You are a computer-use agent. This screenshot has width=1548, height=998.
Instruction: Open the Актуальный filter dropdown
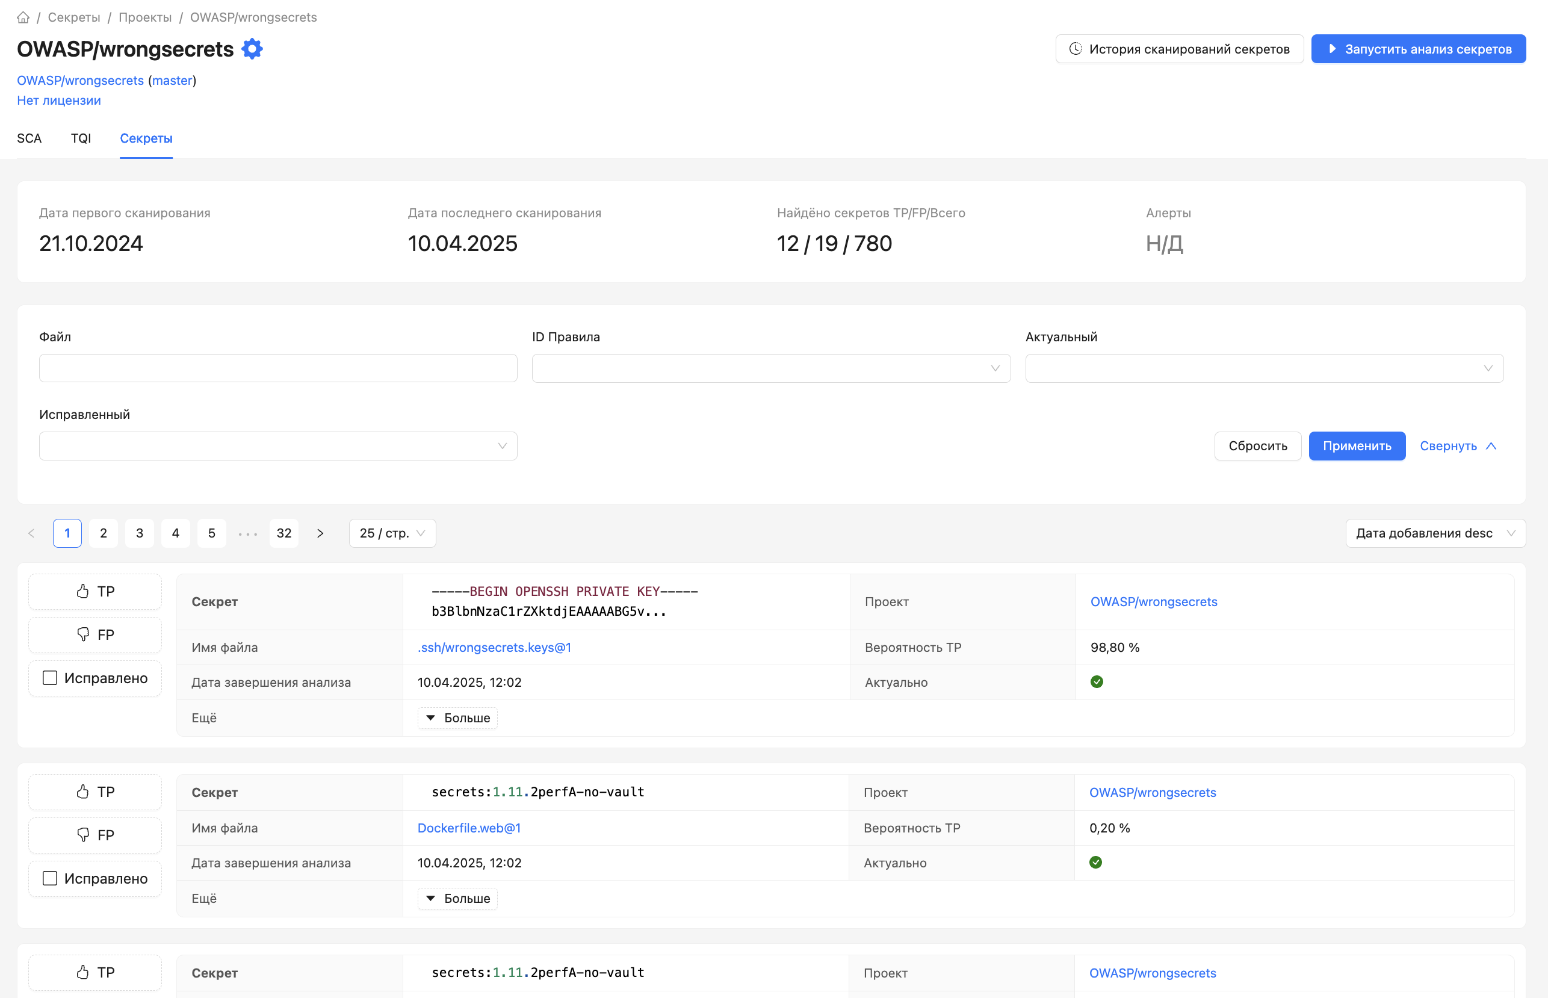[1264, 368]
